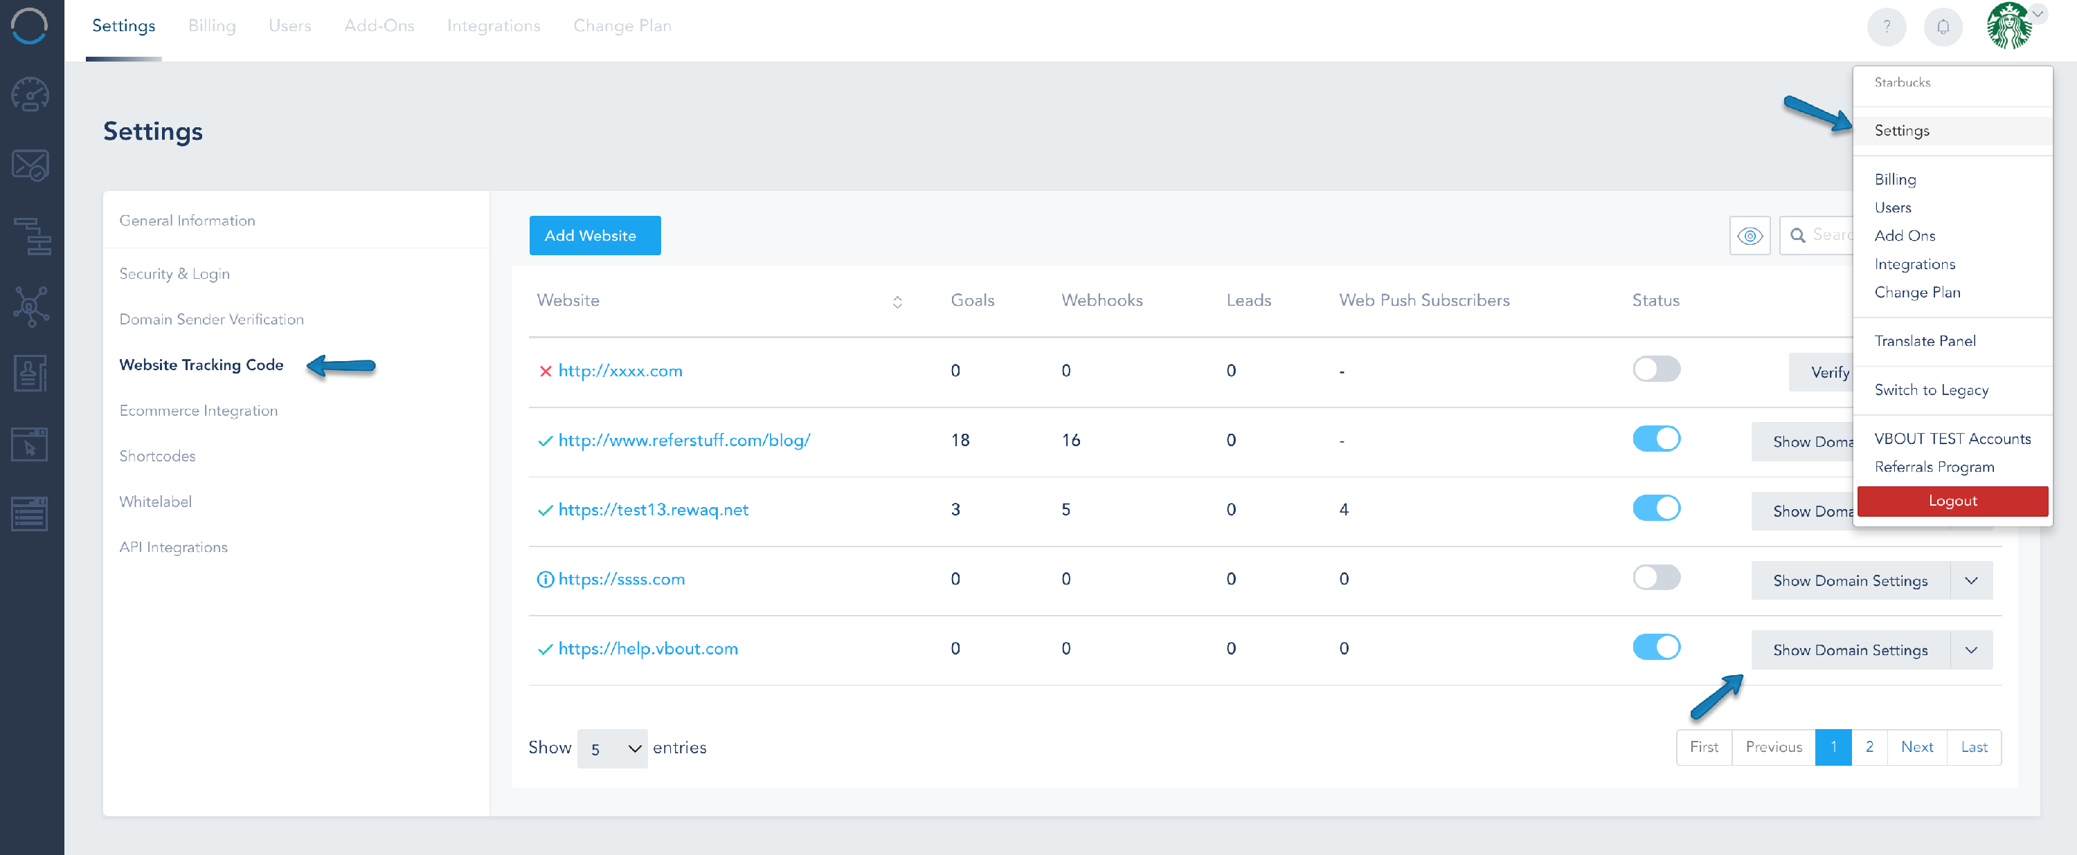Disable tracking toggle for https://test13.rewaq.net

1655,508
